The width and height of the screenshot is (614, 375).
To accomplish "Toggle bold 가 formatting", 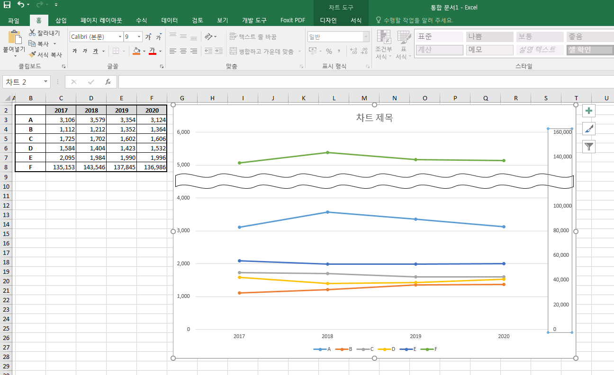I will point(74,51).
